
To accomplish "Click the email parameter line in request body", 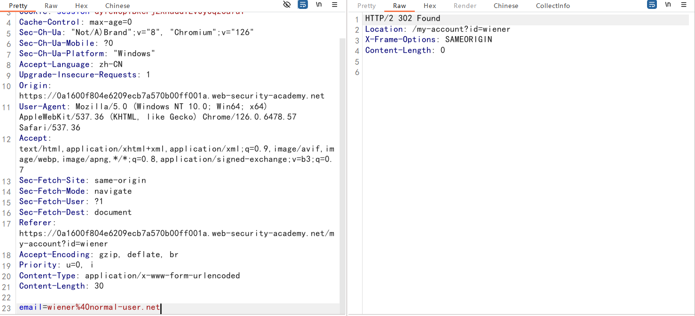I will (x=89, y=308).
